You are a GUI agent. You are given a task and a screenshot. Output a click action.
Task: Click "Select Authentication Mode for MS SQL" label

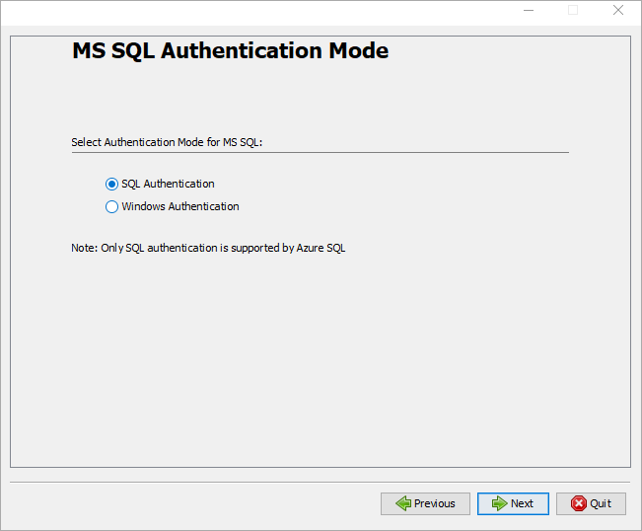tap(167, 142)
